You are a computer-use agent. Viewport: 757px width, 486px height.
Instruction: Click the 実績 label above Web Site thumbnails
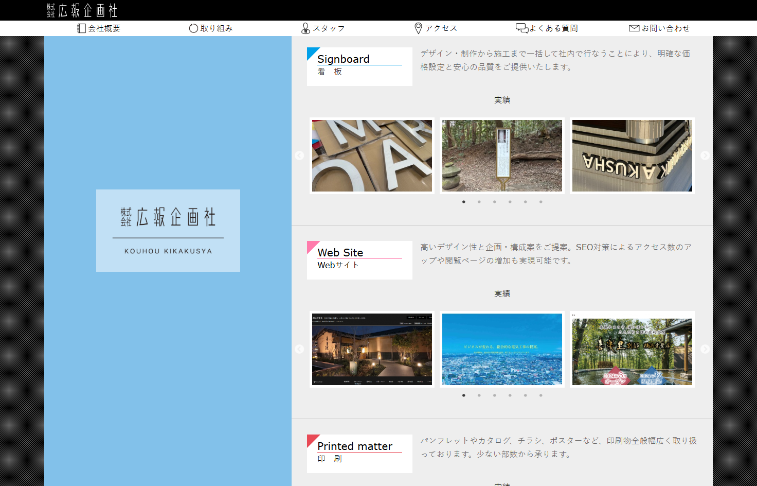[x=502, y=293]
